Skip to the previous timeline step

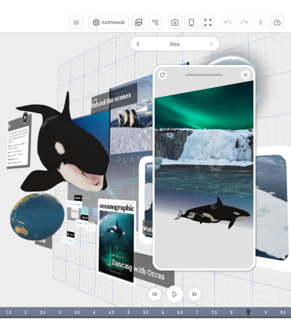[155, 294]
